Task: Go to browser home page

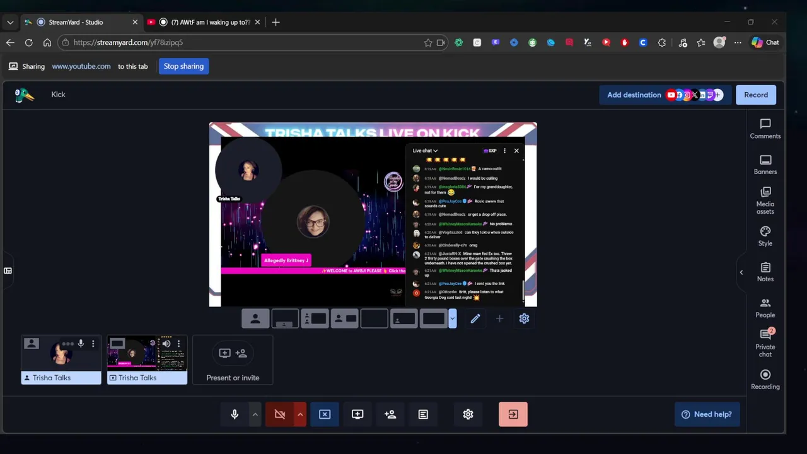Action: pyautogui.click(x=47, y=42)
